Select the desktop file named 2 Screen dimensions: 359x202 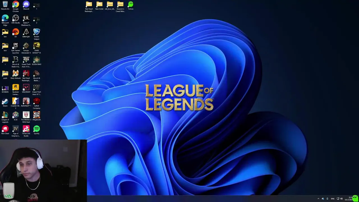(36, 20)
